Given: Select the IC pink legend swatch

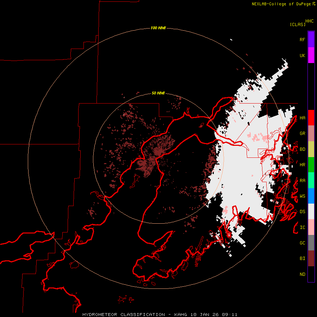Looking at the screenshot, I should pyautogui.click(x=311, y=227).
